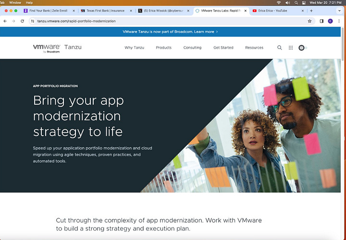Open the Resources menu
Image resolution: width=346 pixels, height=240 pixels.
tap(254, 48)
